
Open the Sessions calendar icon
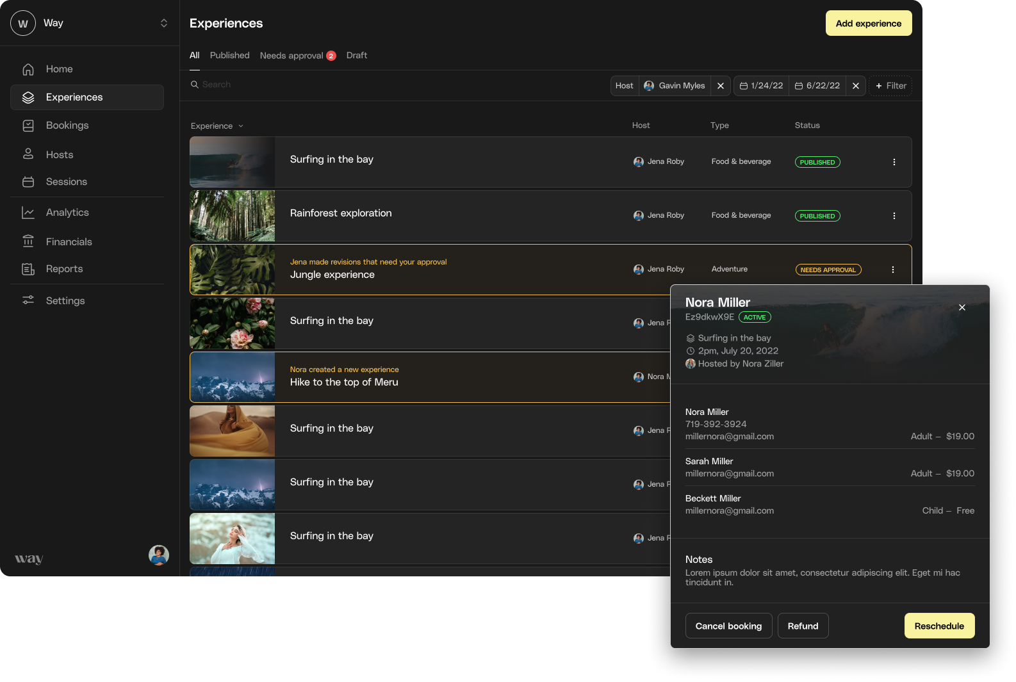coord(28,182)
